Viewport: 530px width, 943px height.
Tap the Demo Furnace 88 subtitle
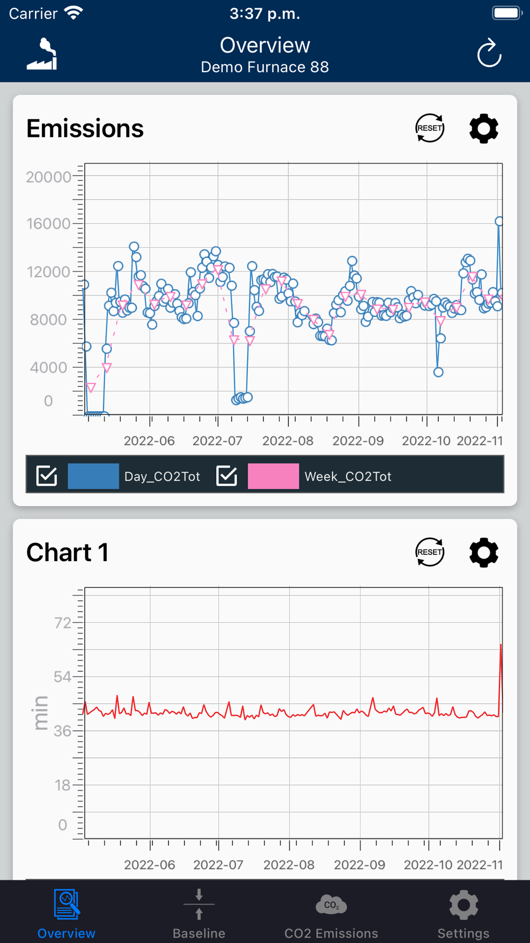pos(265,67)
